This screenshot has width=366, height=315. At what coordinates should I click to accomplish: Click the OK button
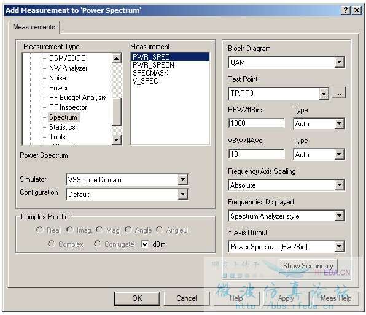point(137,298)
